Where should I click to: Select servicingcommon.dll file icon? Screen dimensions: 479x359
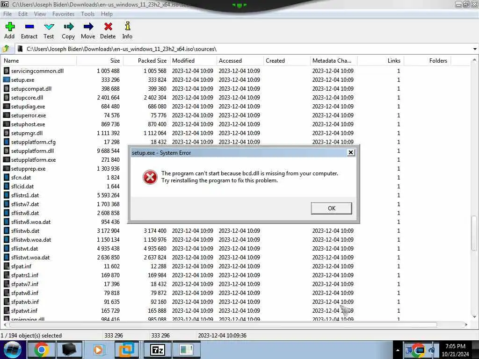pyautogui.click(x=7, y=71)
